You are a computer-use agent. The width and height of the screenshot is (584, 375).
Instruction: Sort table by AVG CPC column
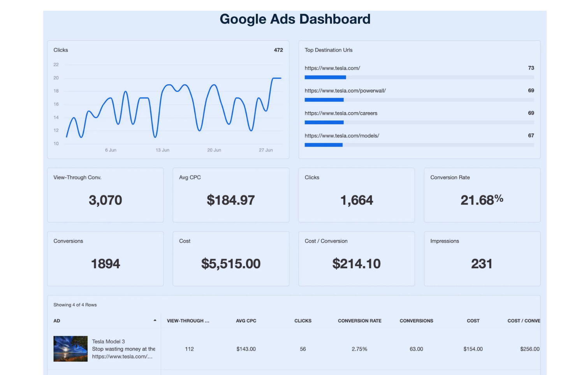(246, 321)
